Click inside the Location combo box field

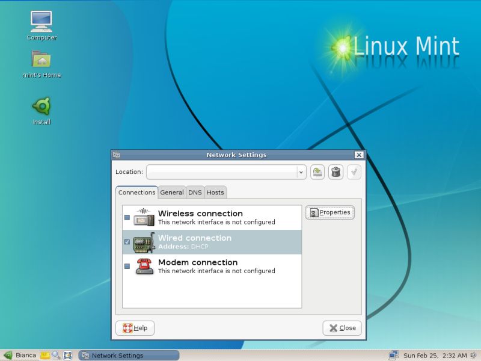[x=221, y=172]
